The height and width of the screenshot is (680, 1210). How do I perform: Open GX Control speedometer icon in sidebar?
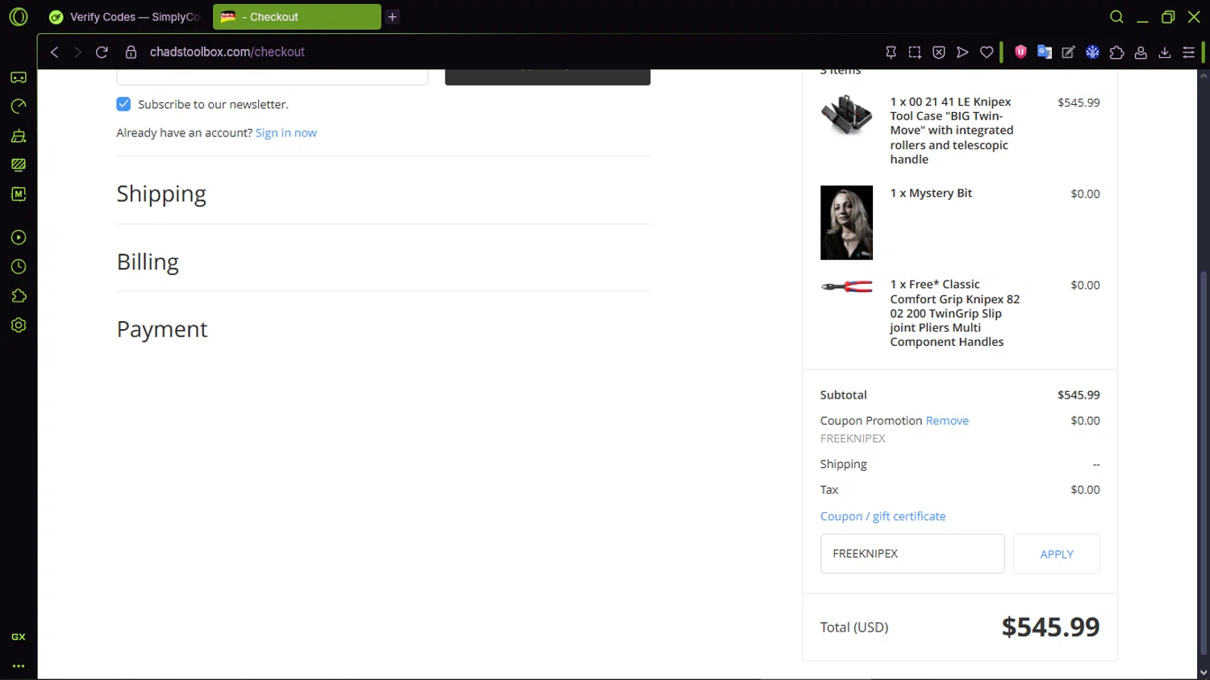pyautogui.click(x=19, y=106)
